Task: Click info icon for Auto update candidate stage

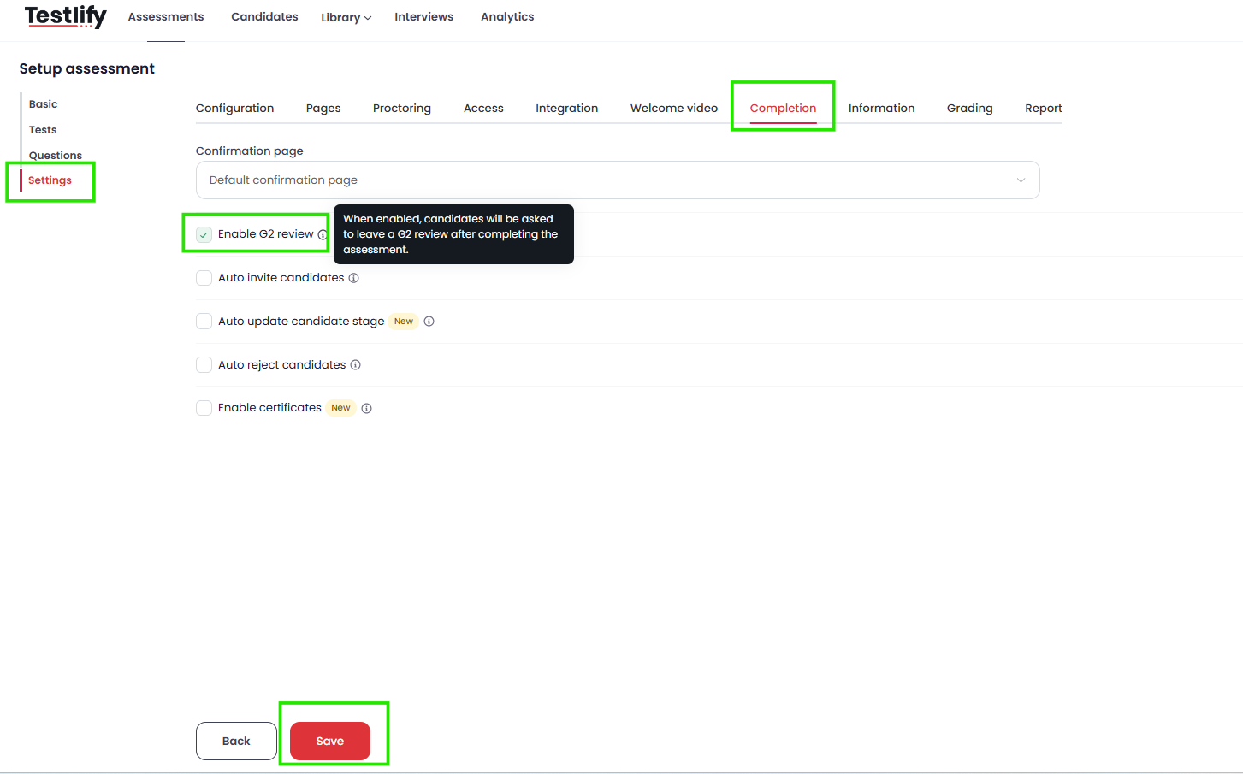Action: pyautogui.click(x=429, y=322)
